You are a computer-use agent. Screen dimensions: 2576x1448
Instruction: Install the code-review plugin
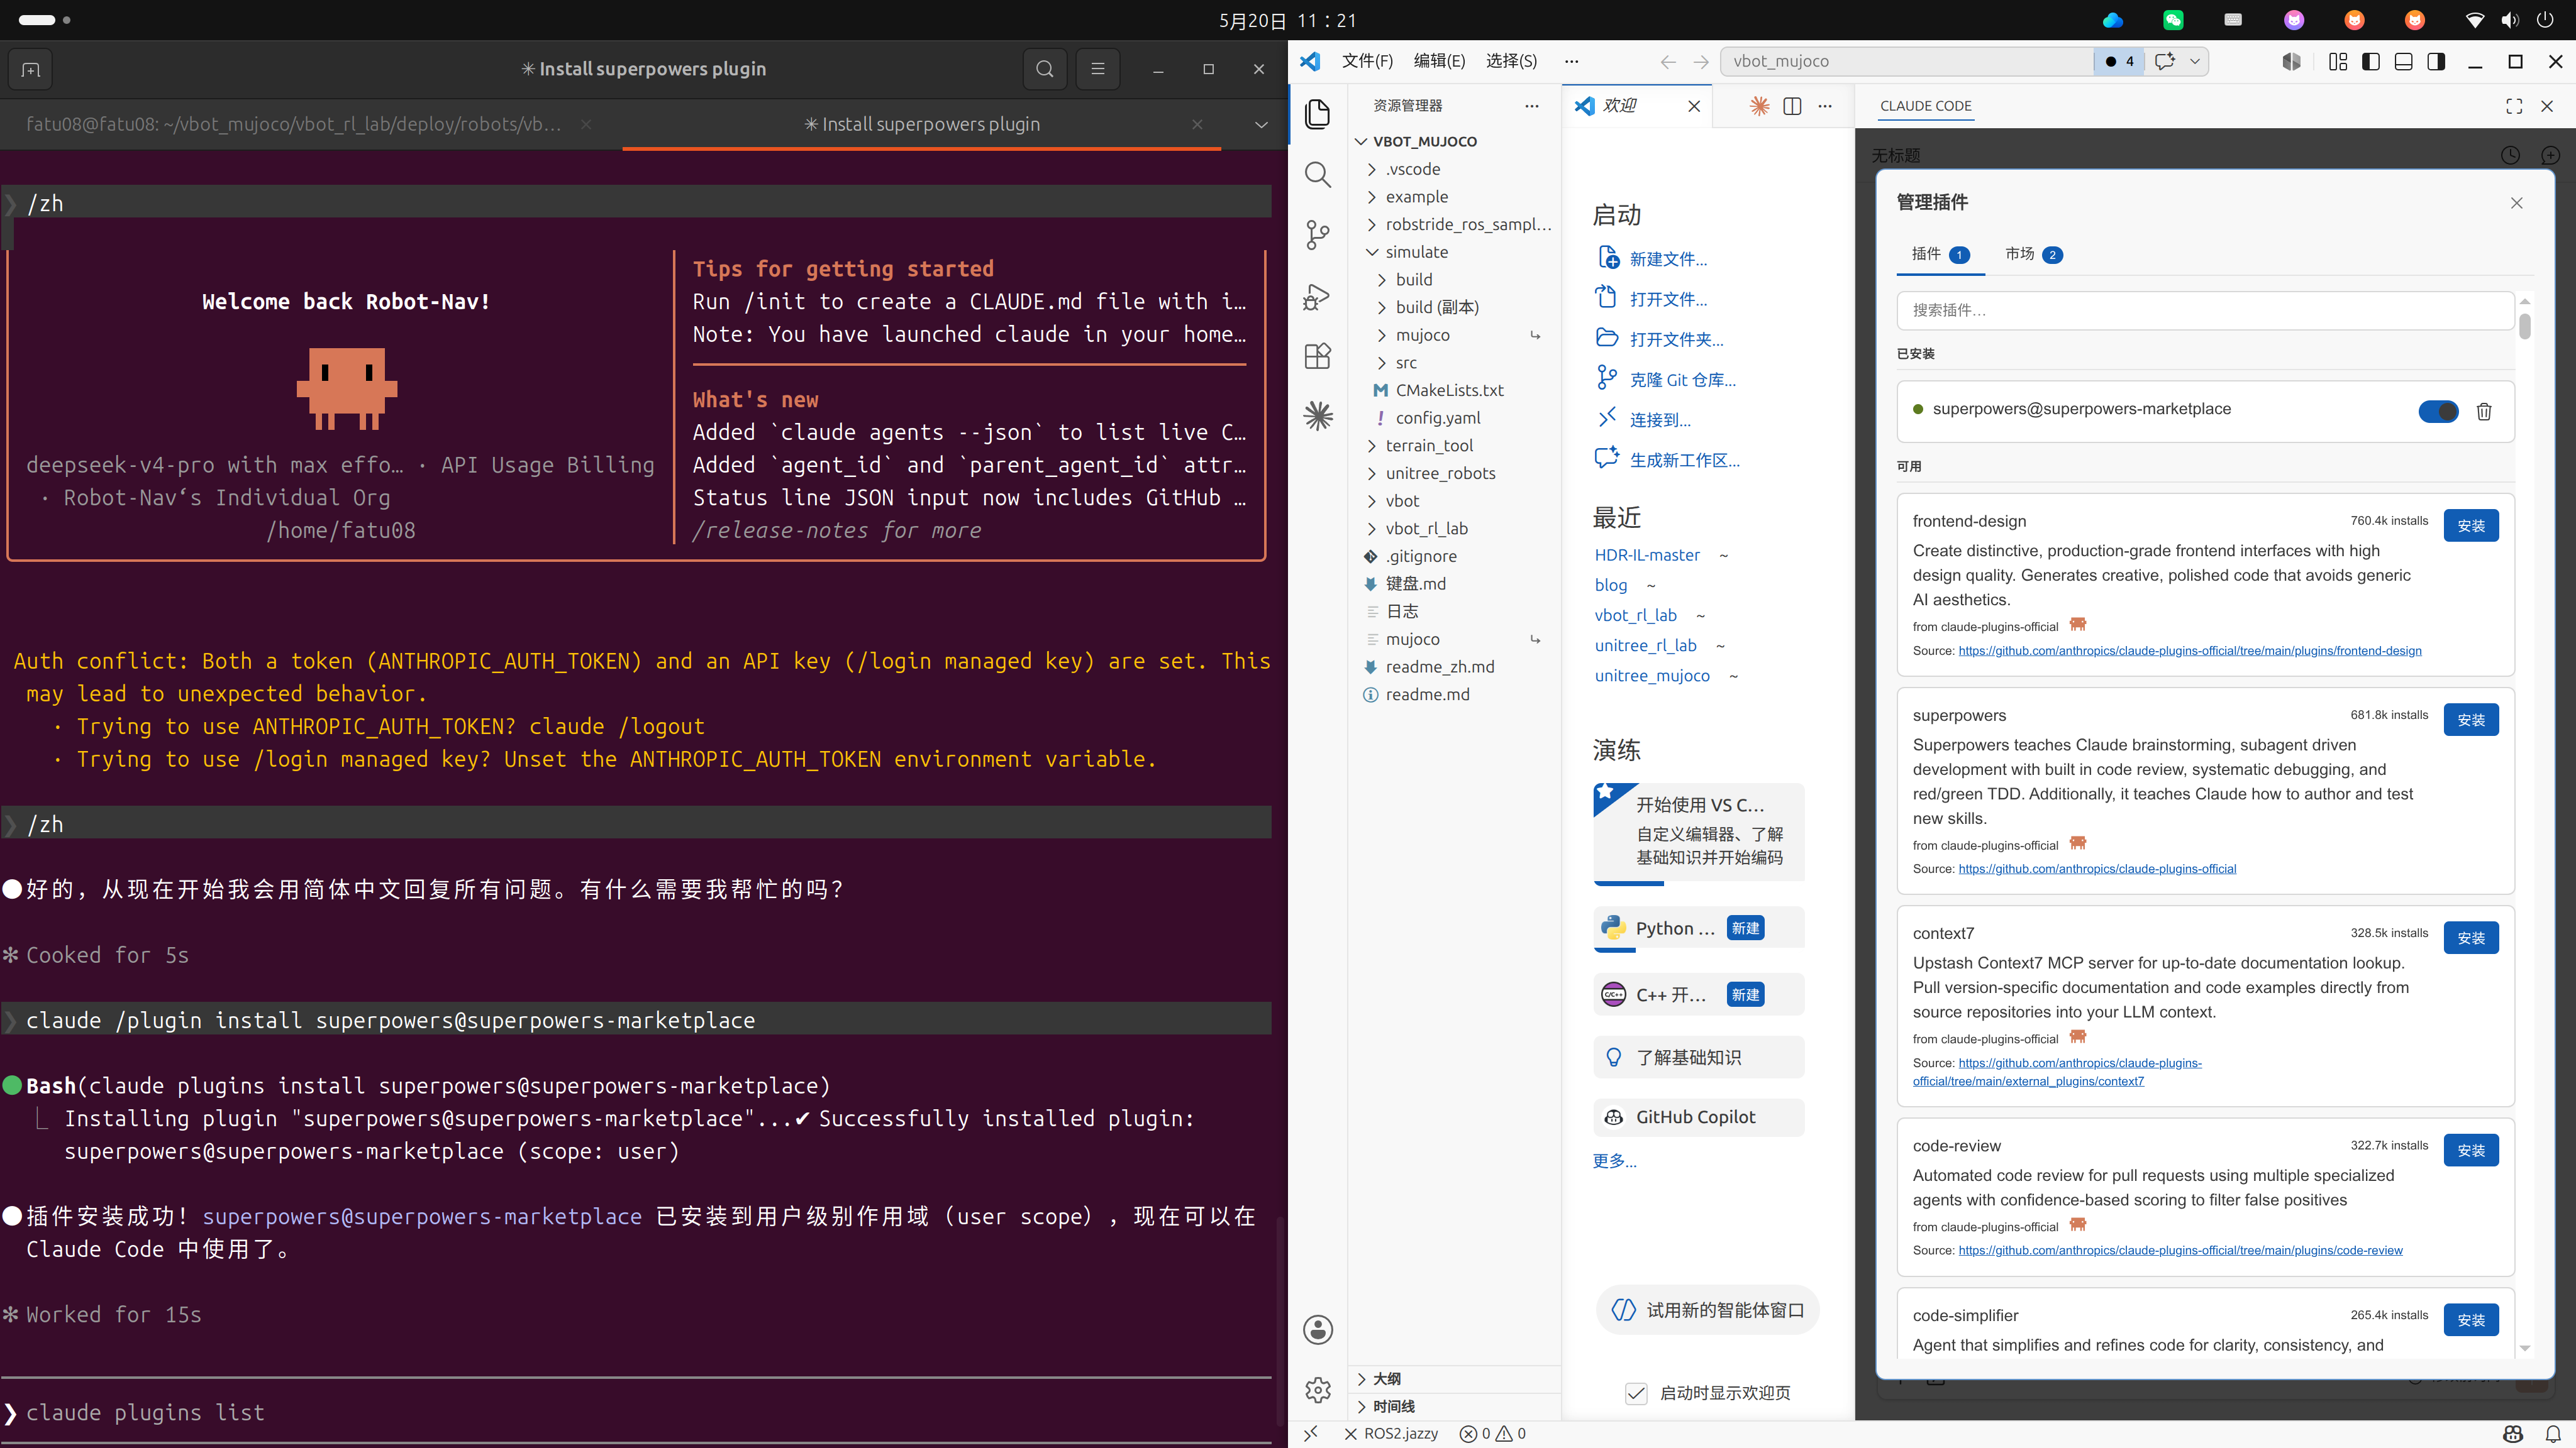tap(2471, 1150)
